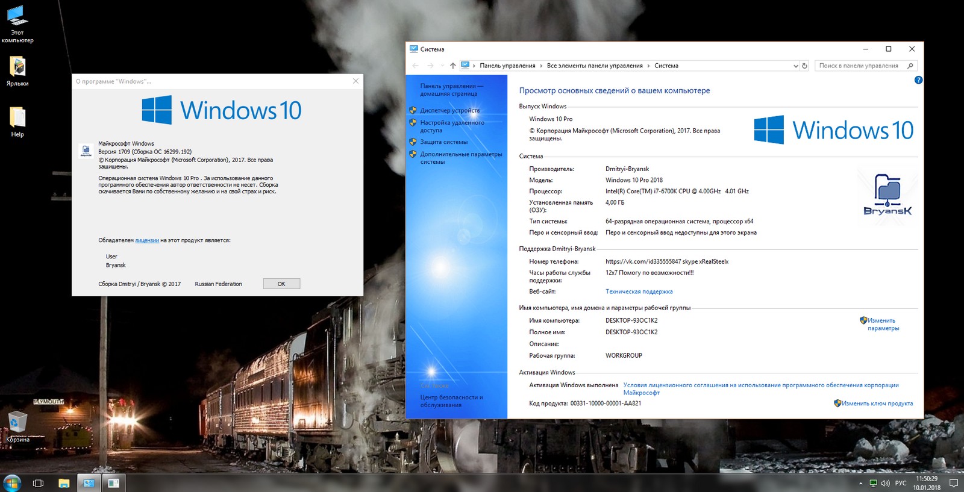
Task: Go up one level in Control Panel
Action: click(x=452, y=66)
